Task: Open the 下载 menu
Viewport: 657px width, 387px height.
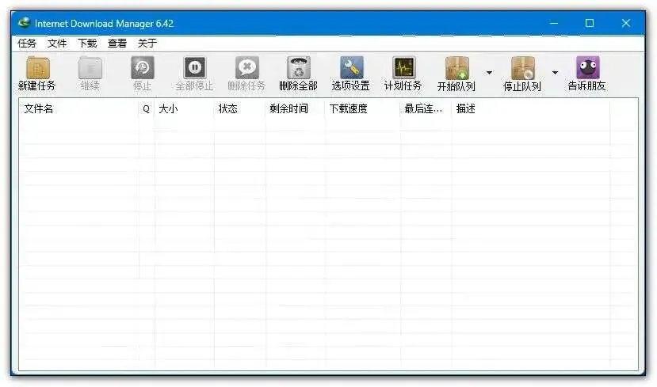Action: click(87, 43)
